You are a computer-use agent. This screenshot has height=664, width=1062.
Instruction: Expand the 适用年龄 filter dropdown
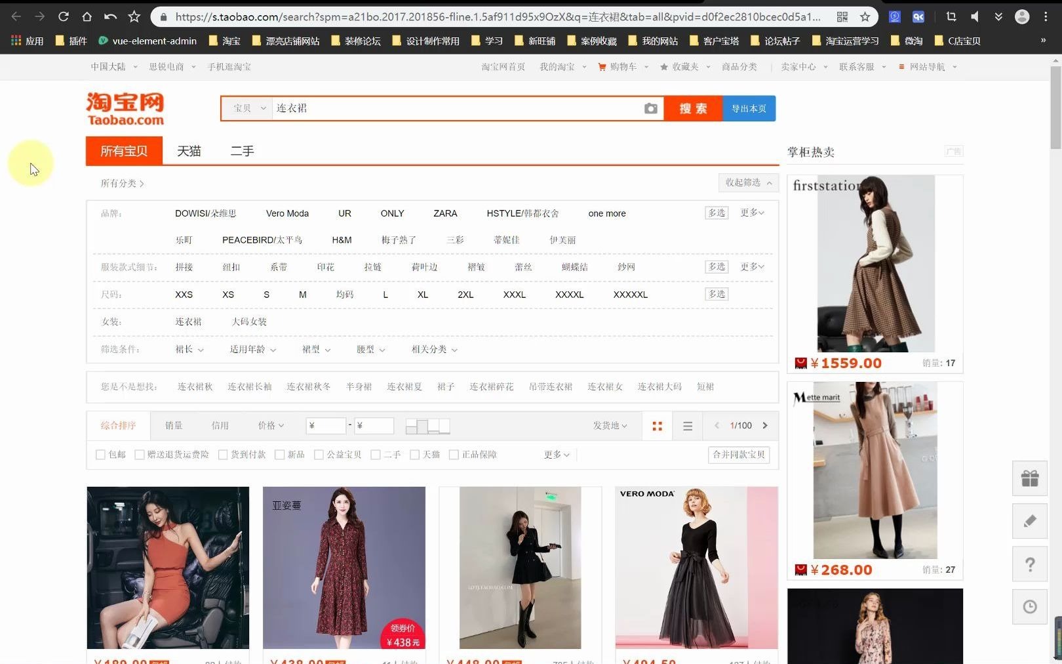click(x=253, y=350)
